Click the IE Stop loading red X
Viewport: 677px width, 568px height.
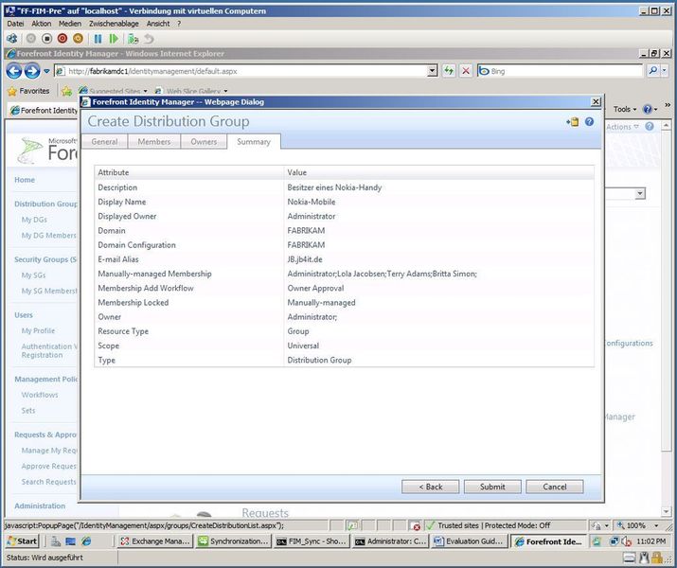pyautogui.click(x=466, y=71)
